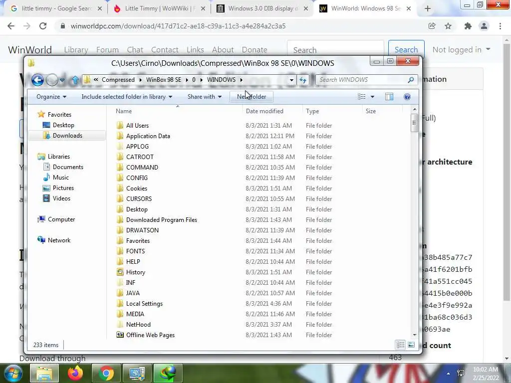
Task: Select Network in the navigation pane
Action: [x=54, y=240]
